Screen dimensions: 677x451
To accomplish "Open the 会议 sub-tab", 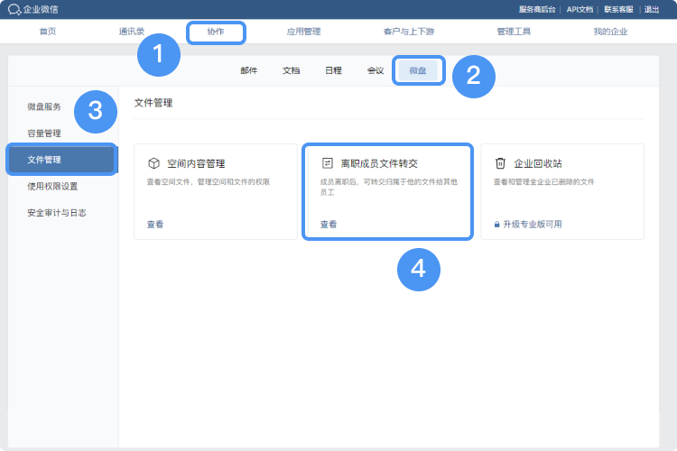I will [376, 70].
